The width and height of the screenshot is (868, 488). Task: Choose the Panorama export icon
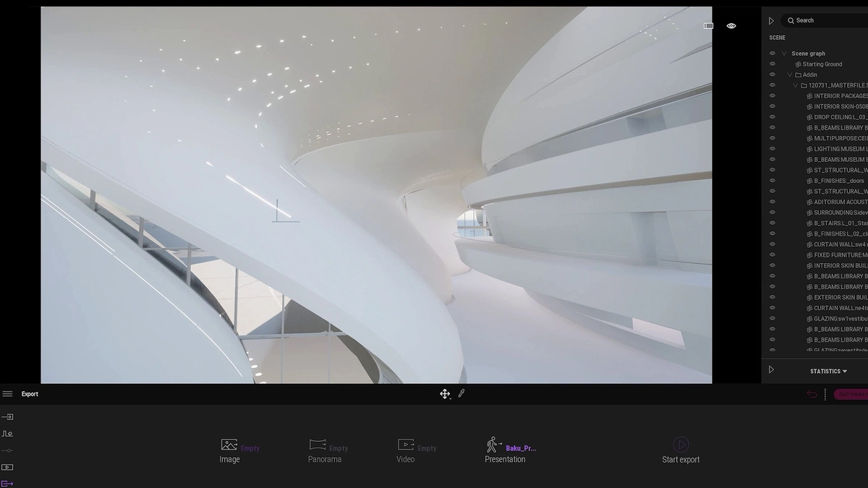tap(318, 445)
